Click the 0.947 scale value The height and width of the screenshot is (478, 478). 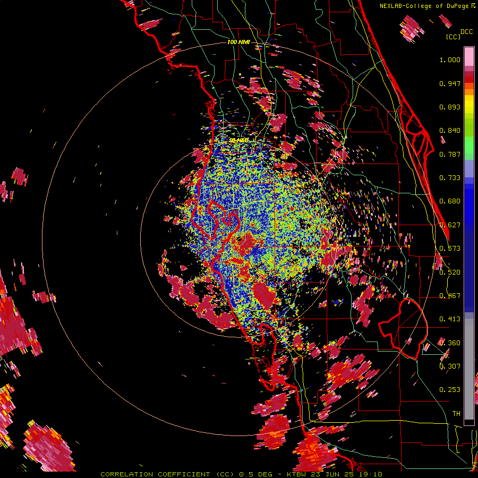pyautogui.click(x=450, y=83)
